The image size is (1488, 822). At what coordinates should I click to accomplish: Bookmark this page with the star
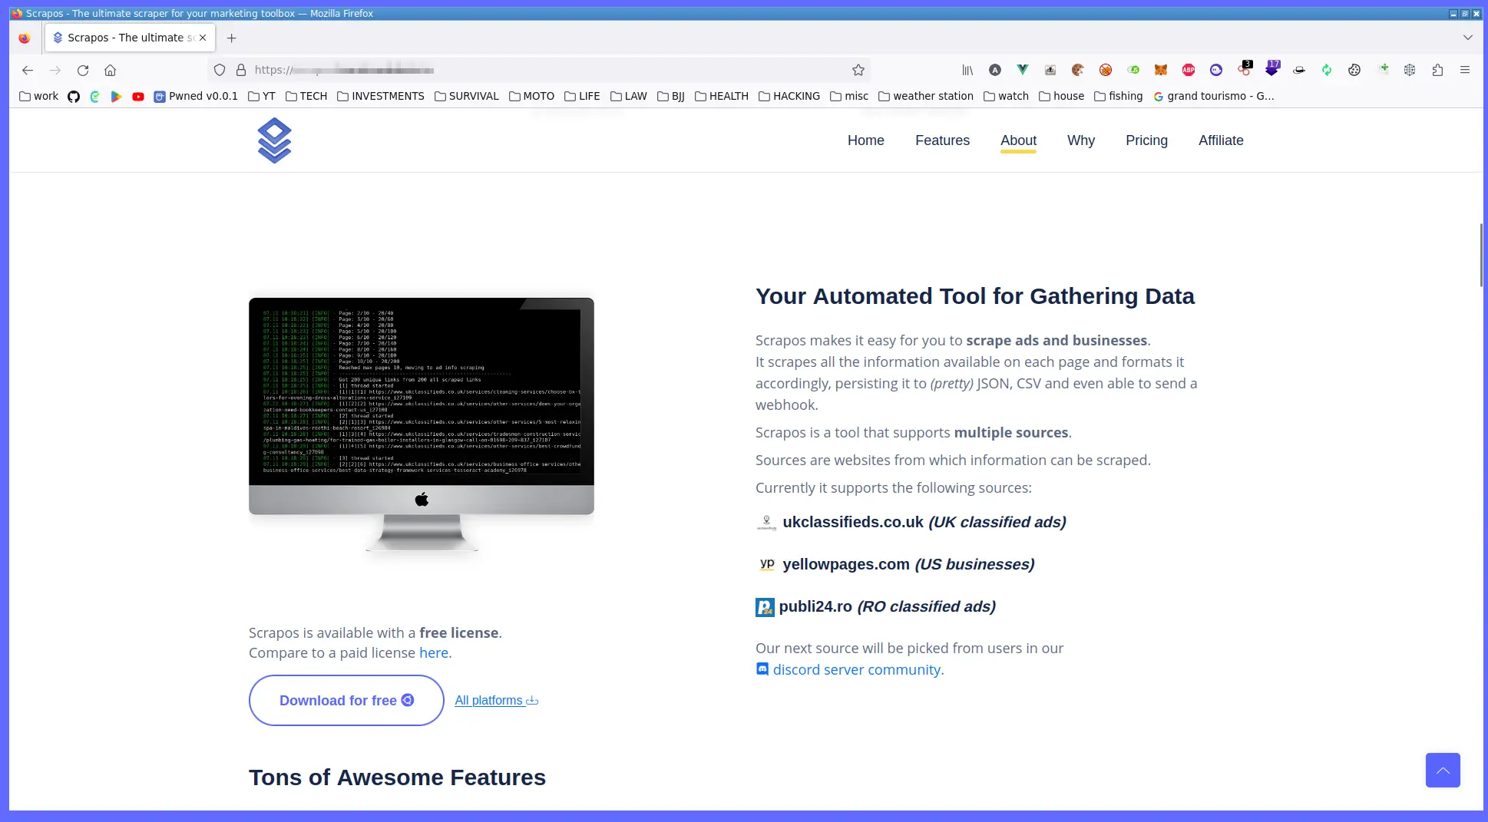point(858,70)
